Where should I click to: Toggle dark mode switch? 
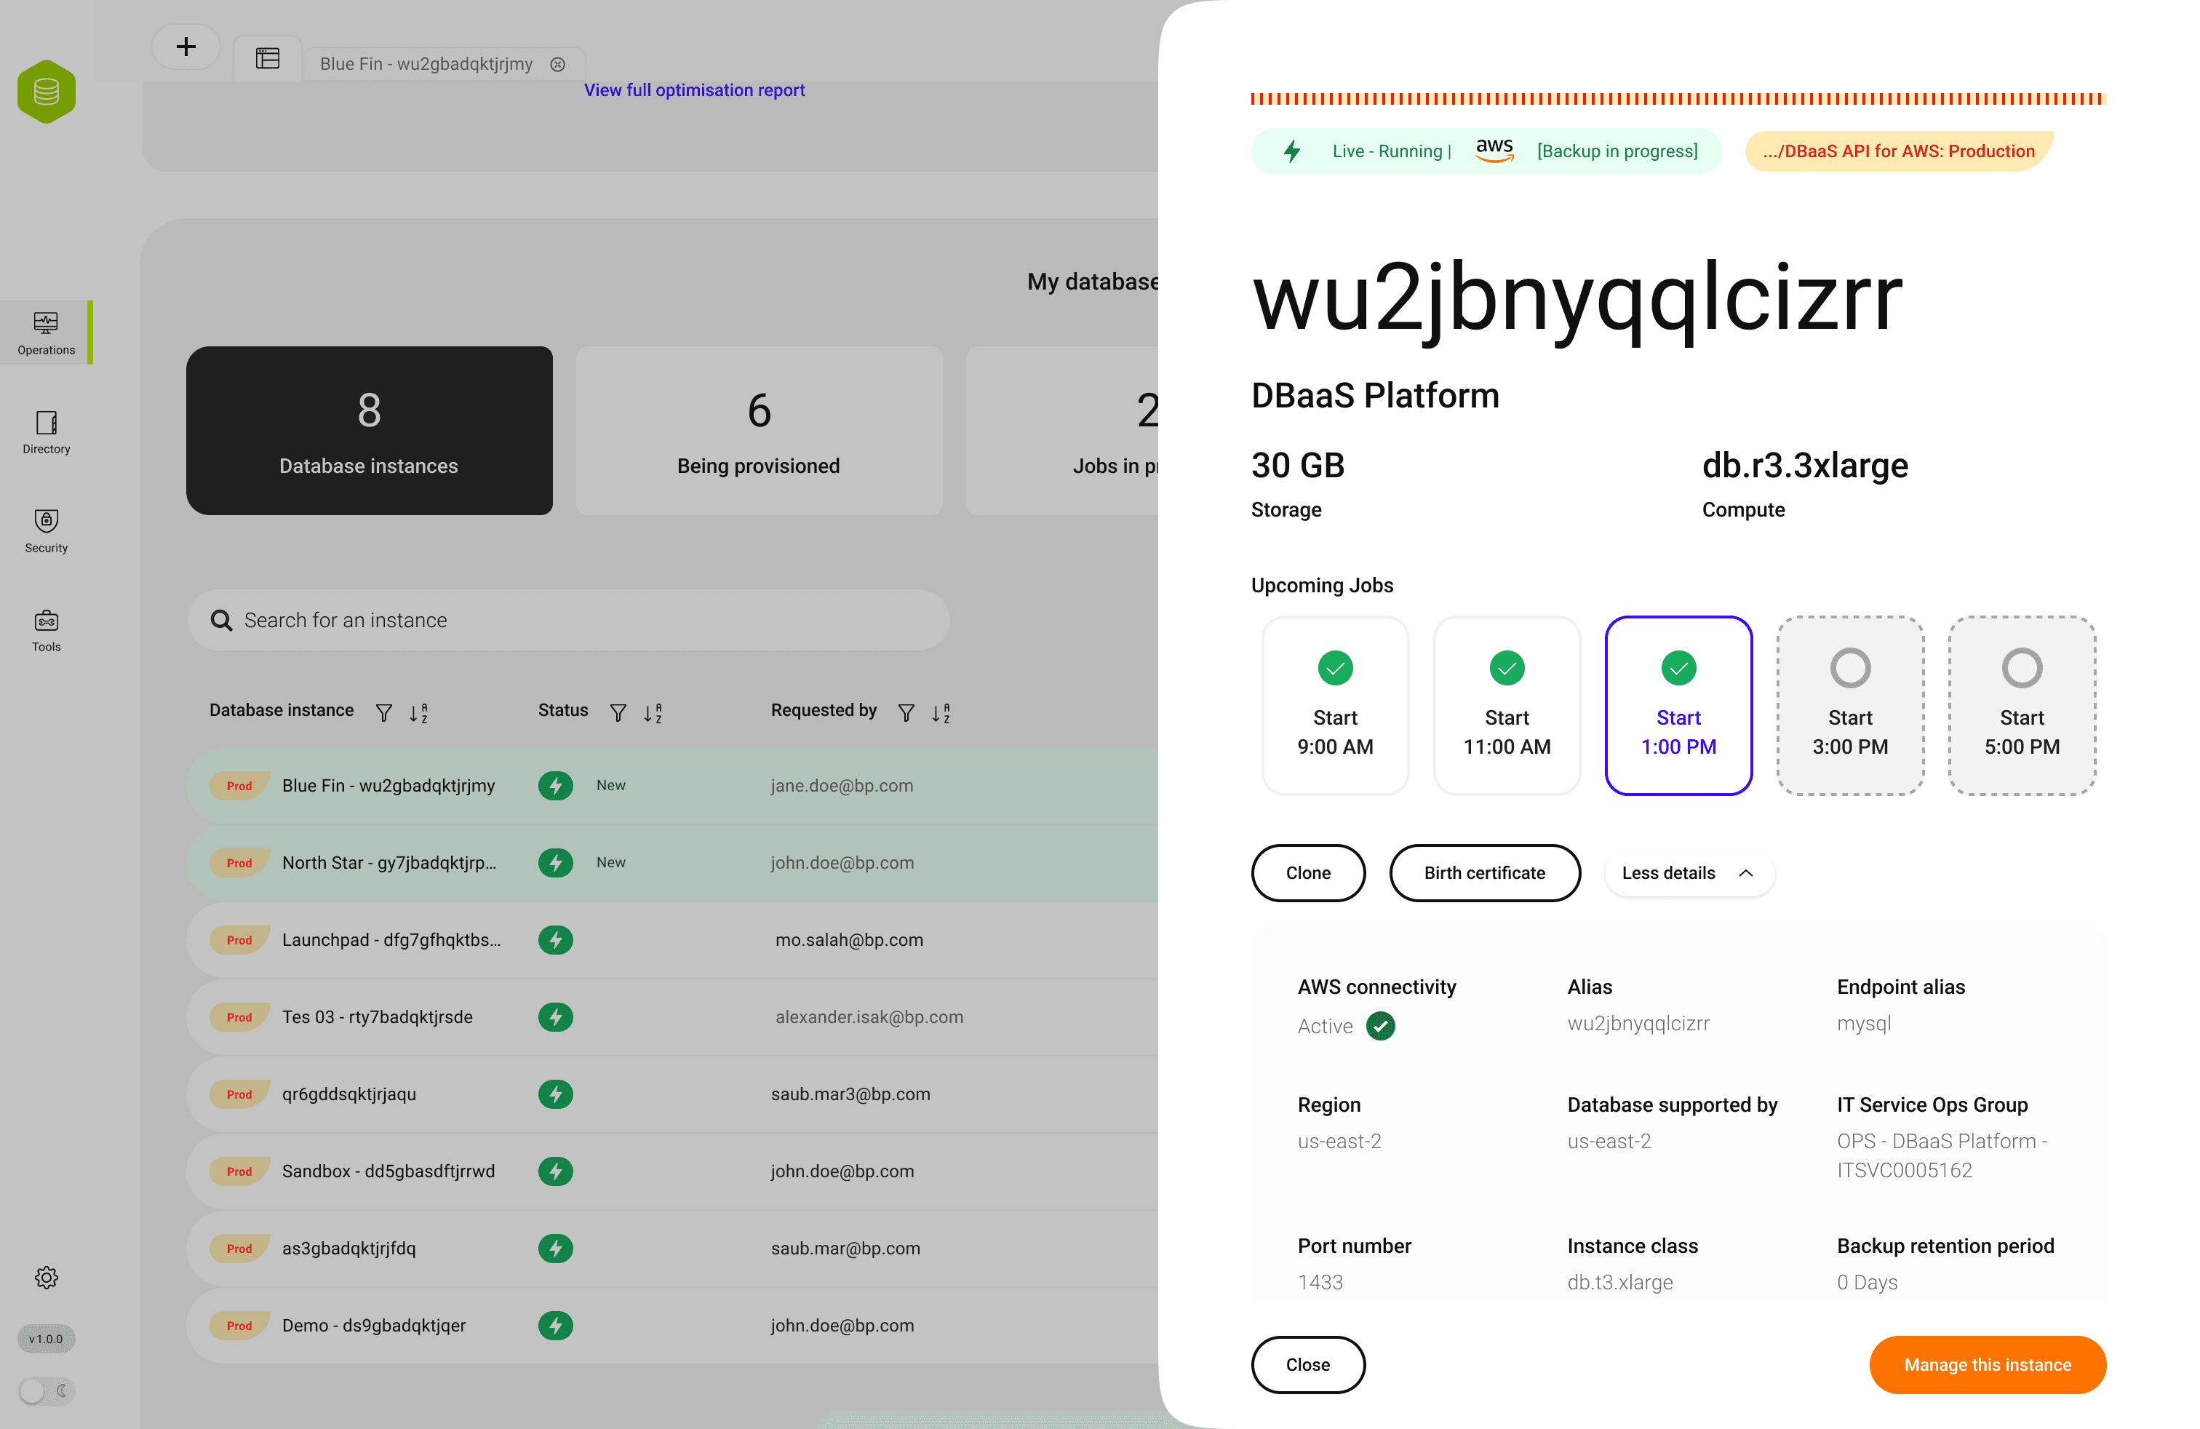tap(47, 1390)
